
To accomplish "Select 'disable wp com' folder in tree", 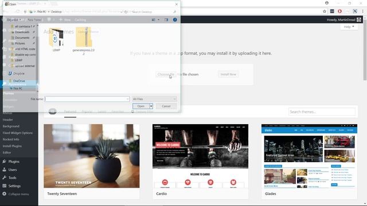I will pyautogui.click(x=25, y=55).
